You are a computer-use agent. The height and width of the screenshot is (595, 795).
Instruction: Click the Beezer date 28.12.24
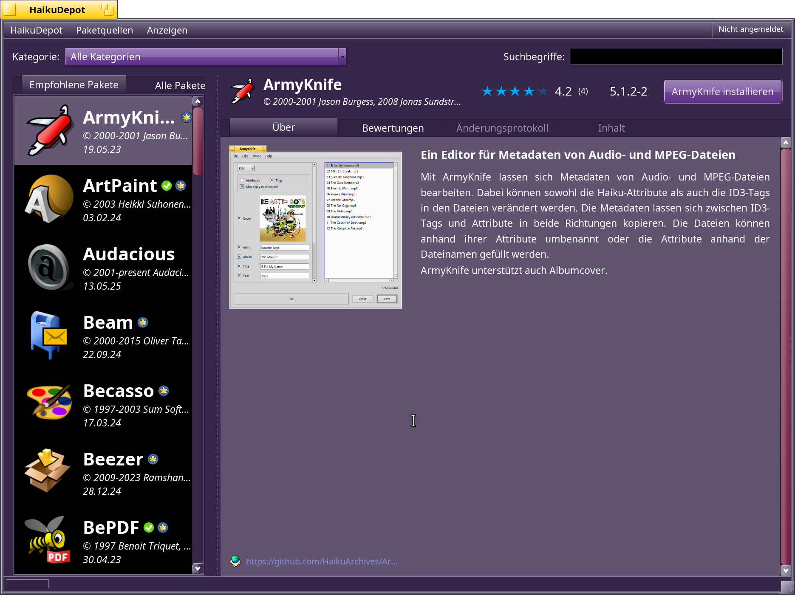[102, 491]
